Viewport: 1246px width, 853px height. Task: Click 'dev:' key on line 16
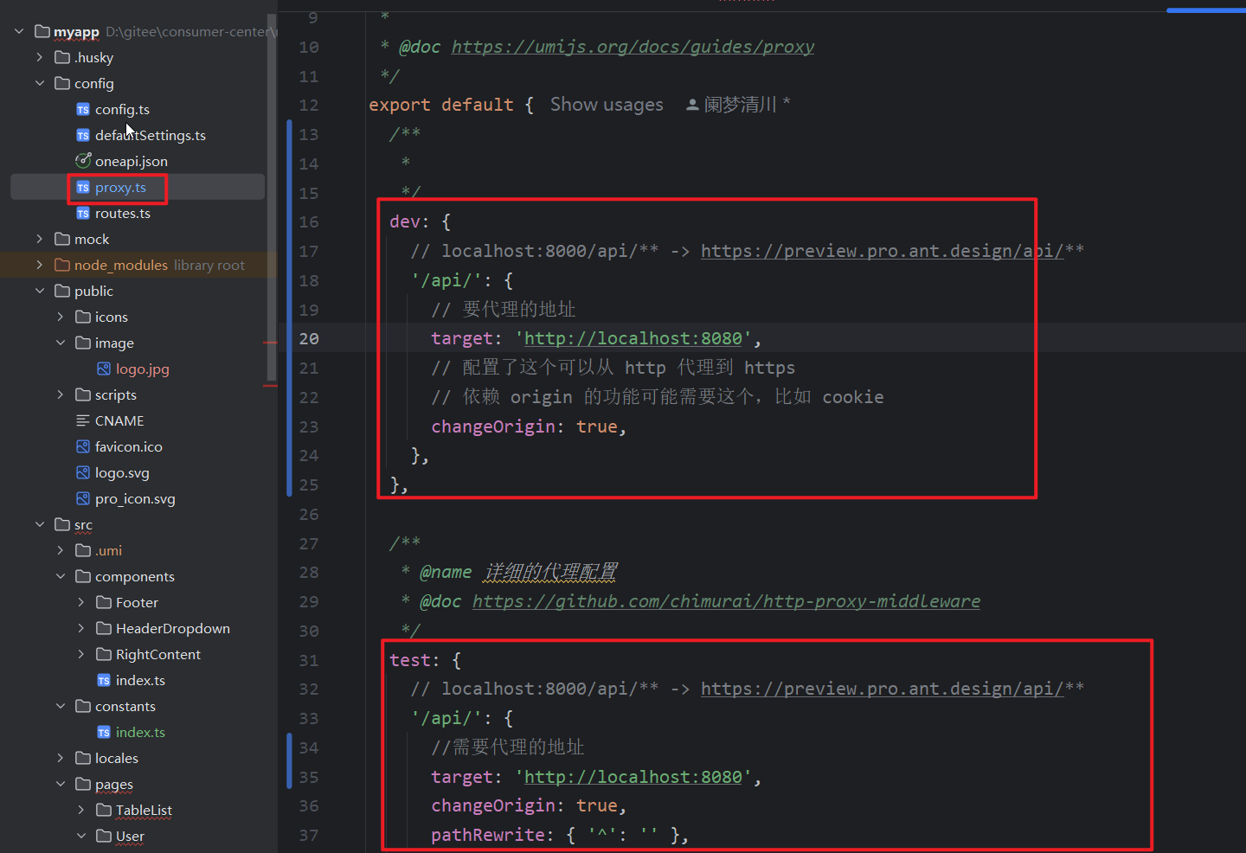point(409,221)
